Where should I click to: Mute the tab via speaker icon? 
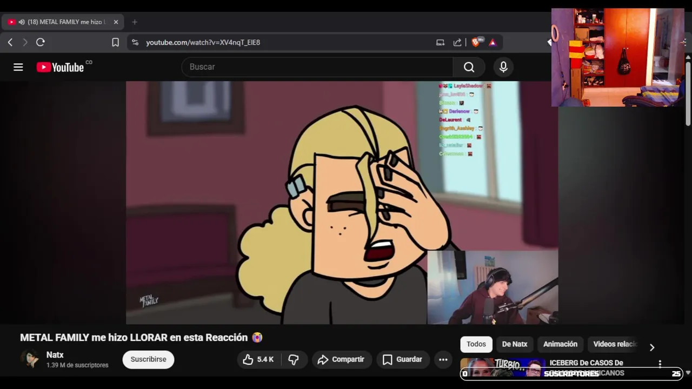click(x=22, y=22)
